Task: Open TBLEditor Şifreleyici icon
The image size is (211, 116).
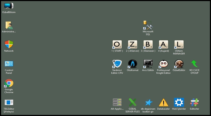Action: (x=9, y=102)
